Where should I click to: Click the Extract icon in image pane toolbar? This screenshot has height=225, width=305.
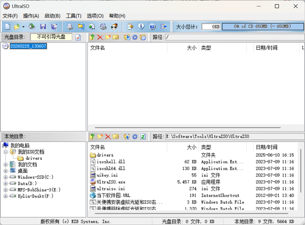127,37
